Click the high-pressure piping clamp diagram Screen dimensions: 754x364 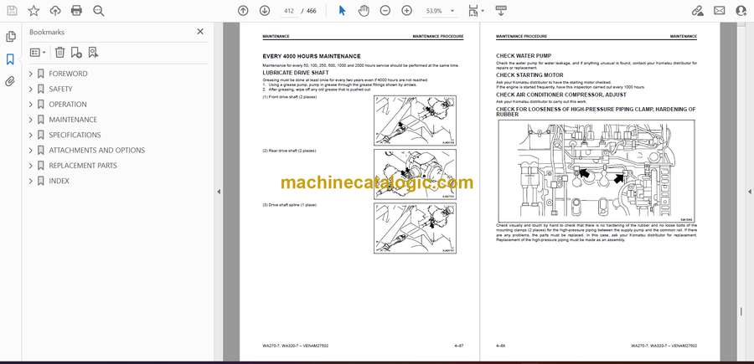(x=596, y=171)
